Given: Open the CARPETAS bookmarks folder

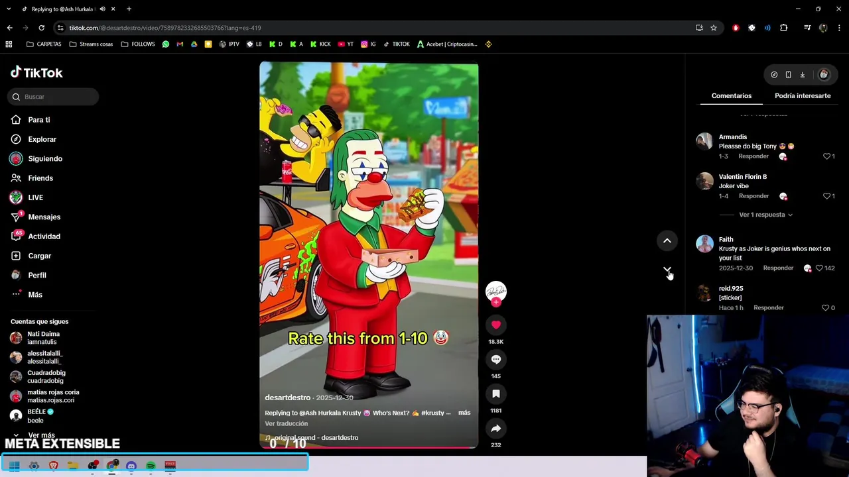Looking at the screenshot, I should 44,44.
